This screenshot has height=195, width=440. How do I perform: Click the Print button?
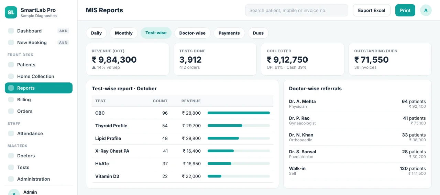click(405, 10)
